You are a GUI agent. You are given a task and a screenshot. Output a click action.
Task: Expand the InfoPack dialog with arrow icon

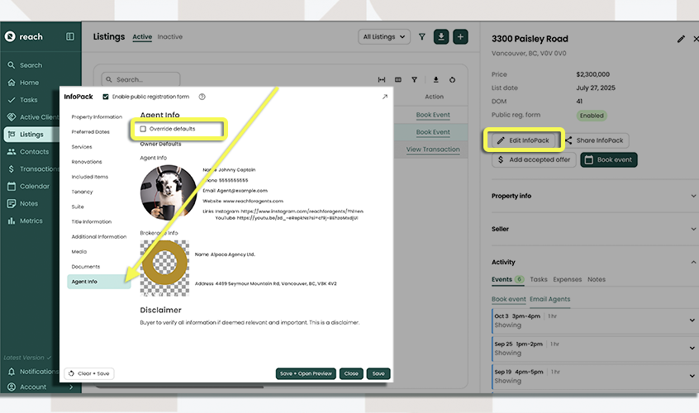(384, 97)
